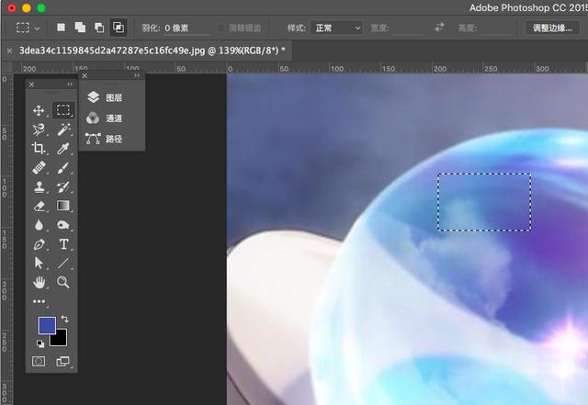Open the blue foreground color swatch

click(x=47, y=325)
